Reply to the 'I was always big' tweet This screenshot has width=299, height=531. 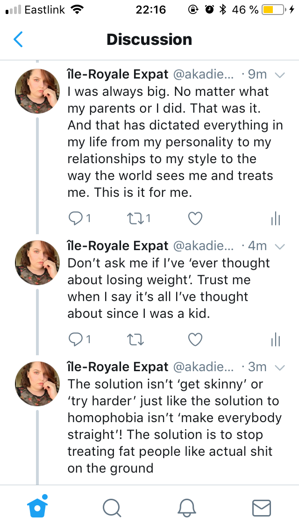click(x=75, y=218)
